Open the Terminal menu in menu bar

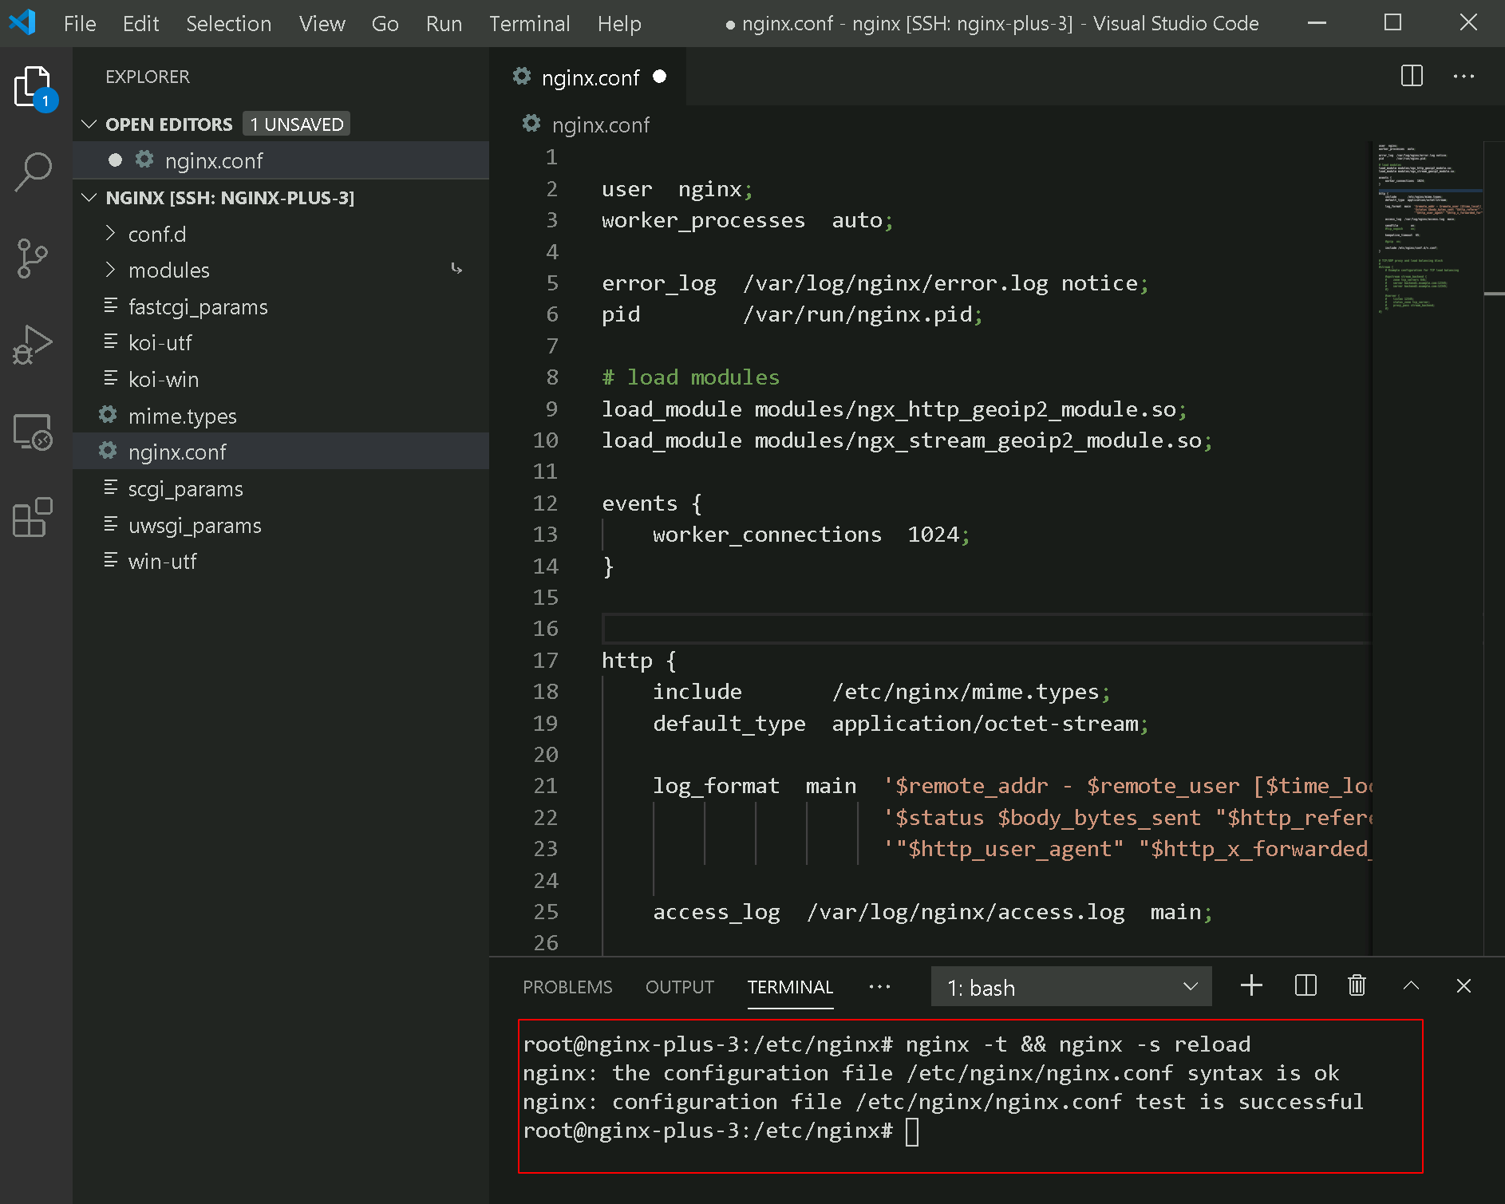click(x=529, y=23)
